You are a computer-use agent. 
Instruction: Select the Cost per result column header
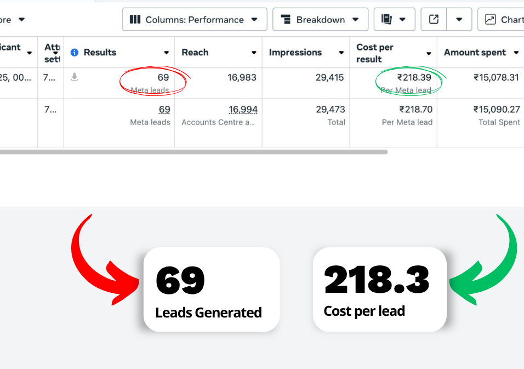pos(375,53)
